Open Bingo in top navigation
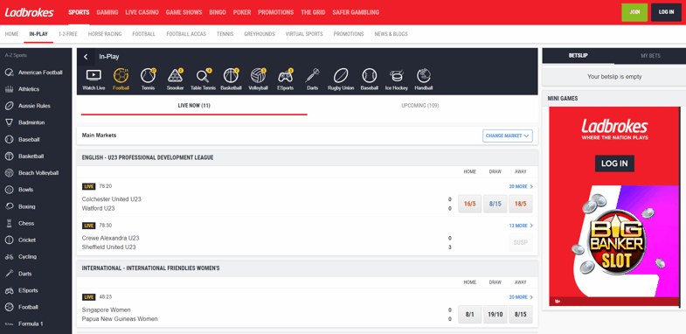The image size is (686, 334). tap(218, 12)
